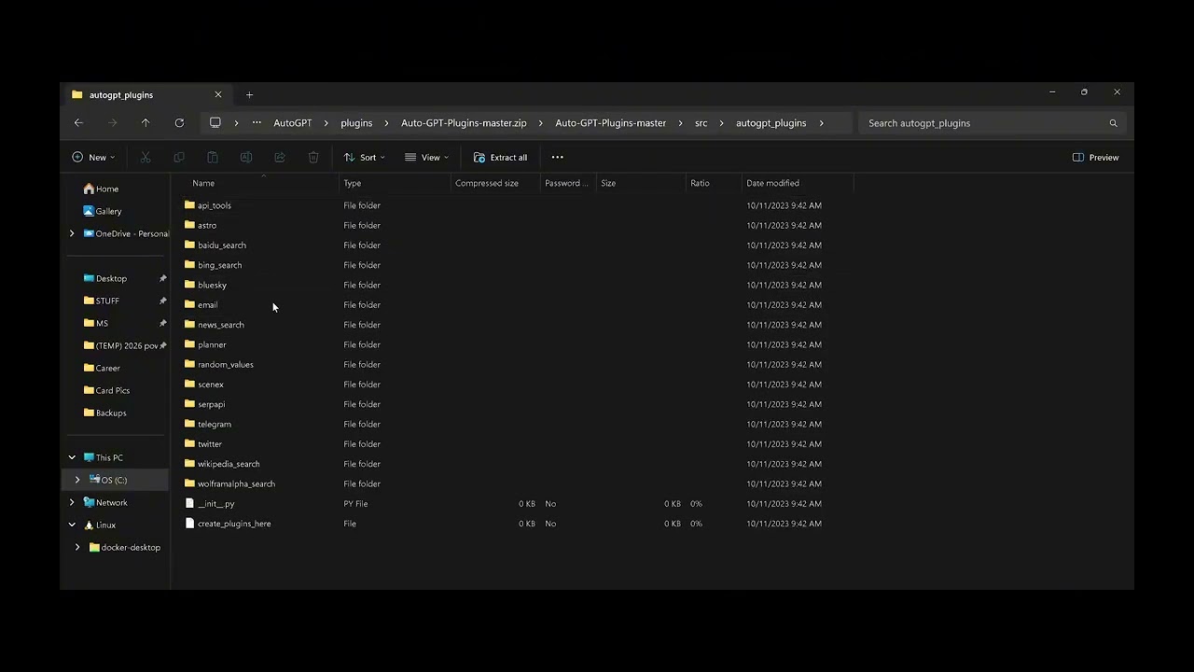Click the Paste toolbar icon
1194x672 pixels.
coord(213,158)
